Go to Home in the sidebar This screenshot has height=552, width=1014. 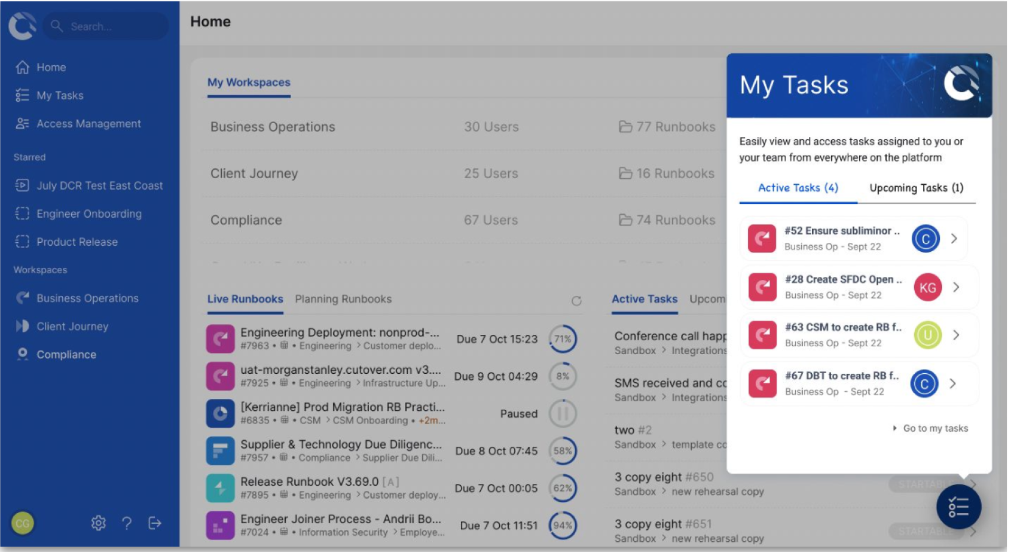[51, 68]
